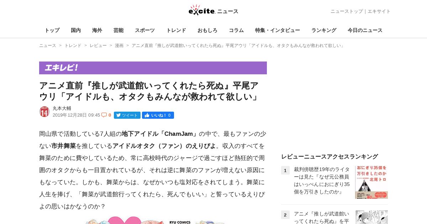Like the article with the いいね! button
Viewport: 427px width, 224px height.
(x=158, y=115)
